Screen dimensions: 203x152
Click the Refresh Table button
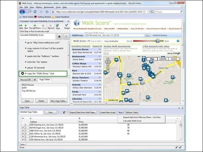pos(132,112)
